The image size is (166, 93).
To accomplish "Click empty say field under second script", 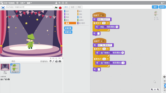I will tap(99, 69).
